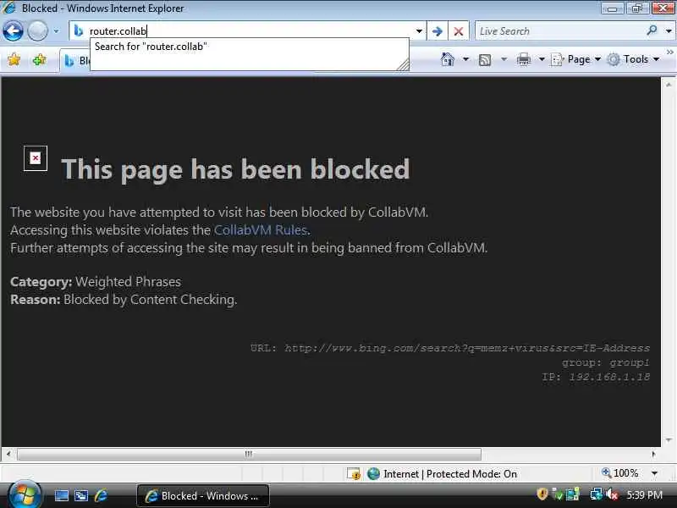The height and width of the screenshot is (508, 677).
Task: Click the Home page icon
Action: point(448,59)
